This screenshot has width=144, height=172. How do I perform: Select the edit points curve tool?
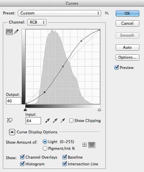point(9,32)
